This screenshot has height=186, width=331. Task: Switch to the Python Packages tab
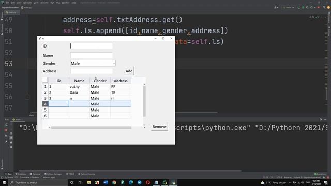[x=53, y=174]
